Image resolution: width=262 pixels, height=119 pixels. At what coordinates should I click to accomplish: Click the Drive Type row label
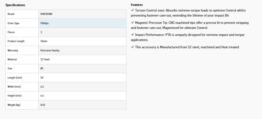pyautogui.click(x=13, y=23)
